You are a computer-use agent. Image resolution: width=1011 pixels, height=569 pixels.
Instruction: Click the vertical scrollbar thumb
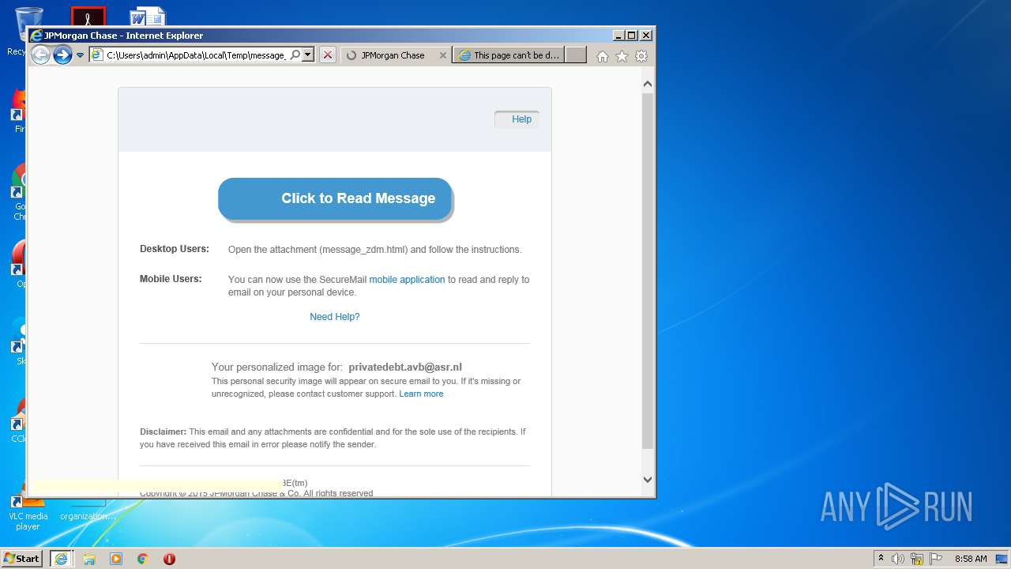tap(648, 271)
